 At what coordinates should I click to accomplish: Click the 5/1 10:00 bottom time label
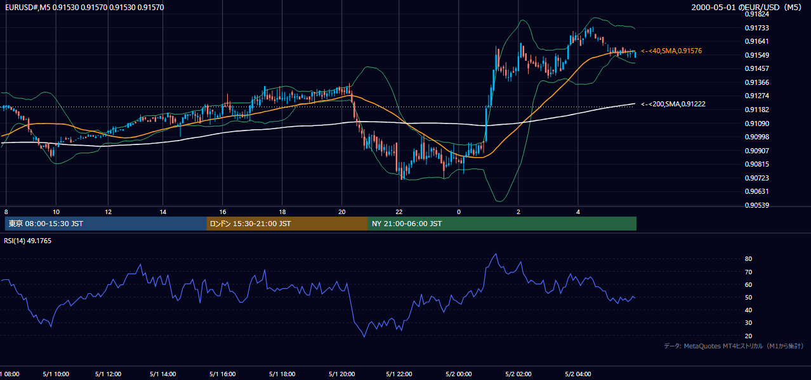click(56, 374)
